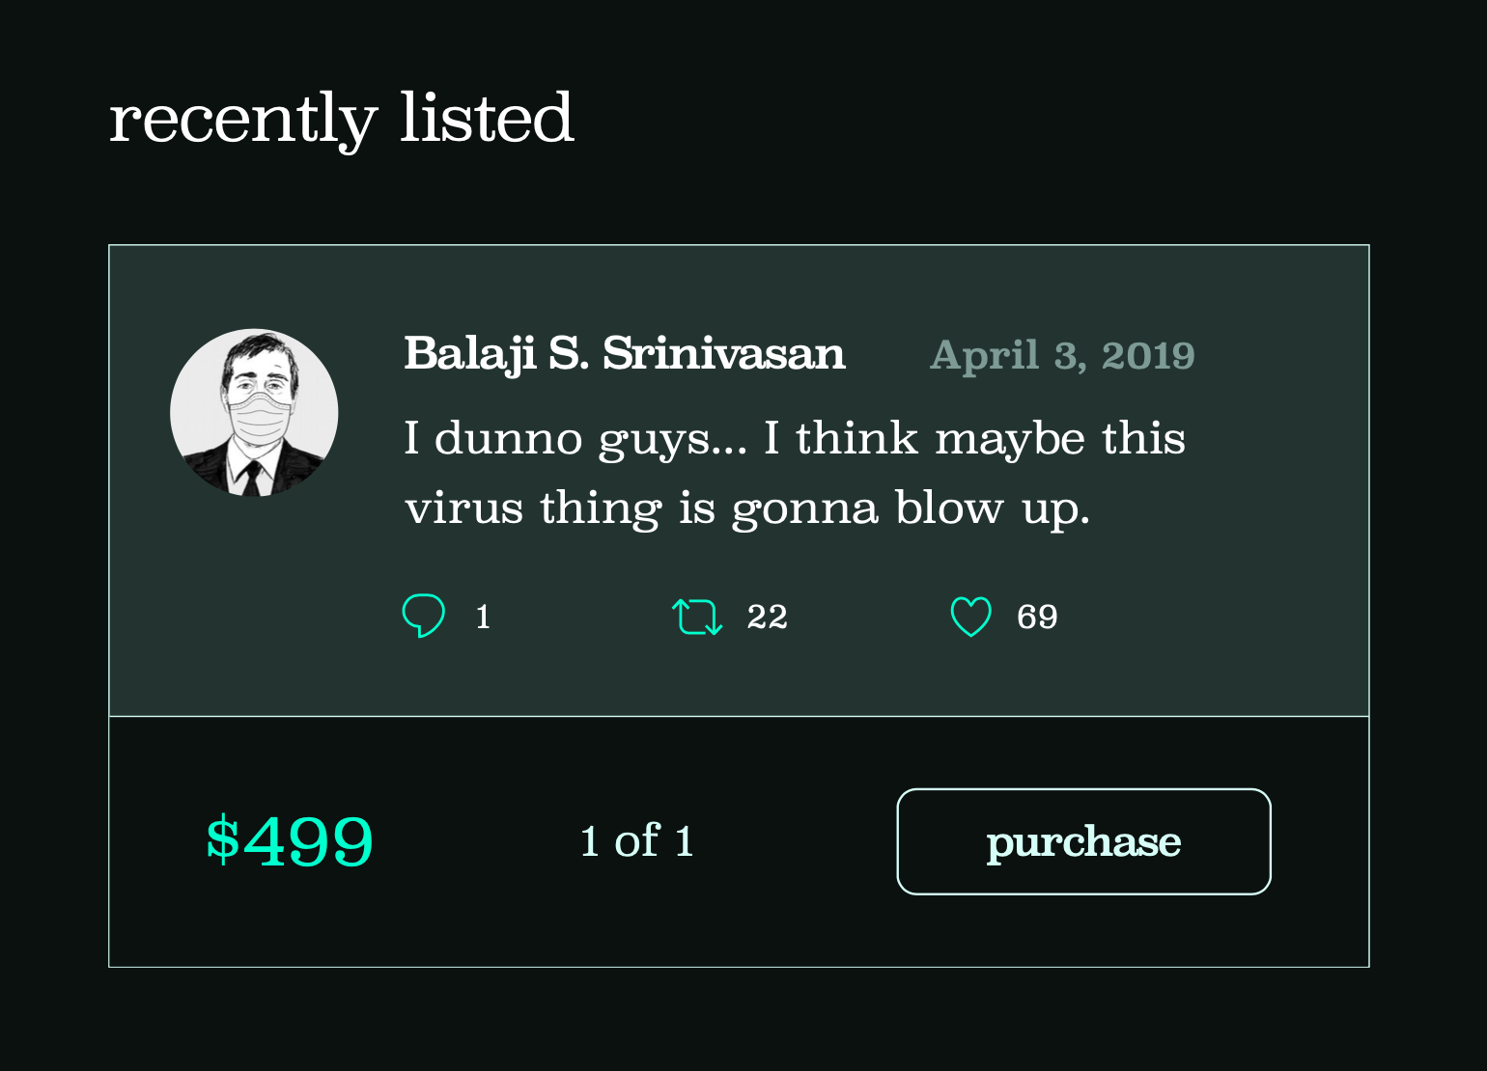Click the $499 price label
The height and width of the screenshot is (1071, 1487).
point(289,840)
